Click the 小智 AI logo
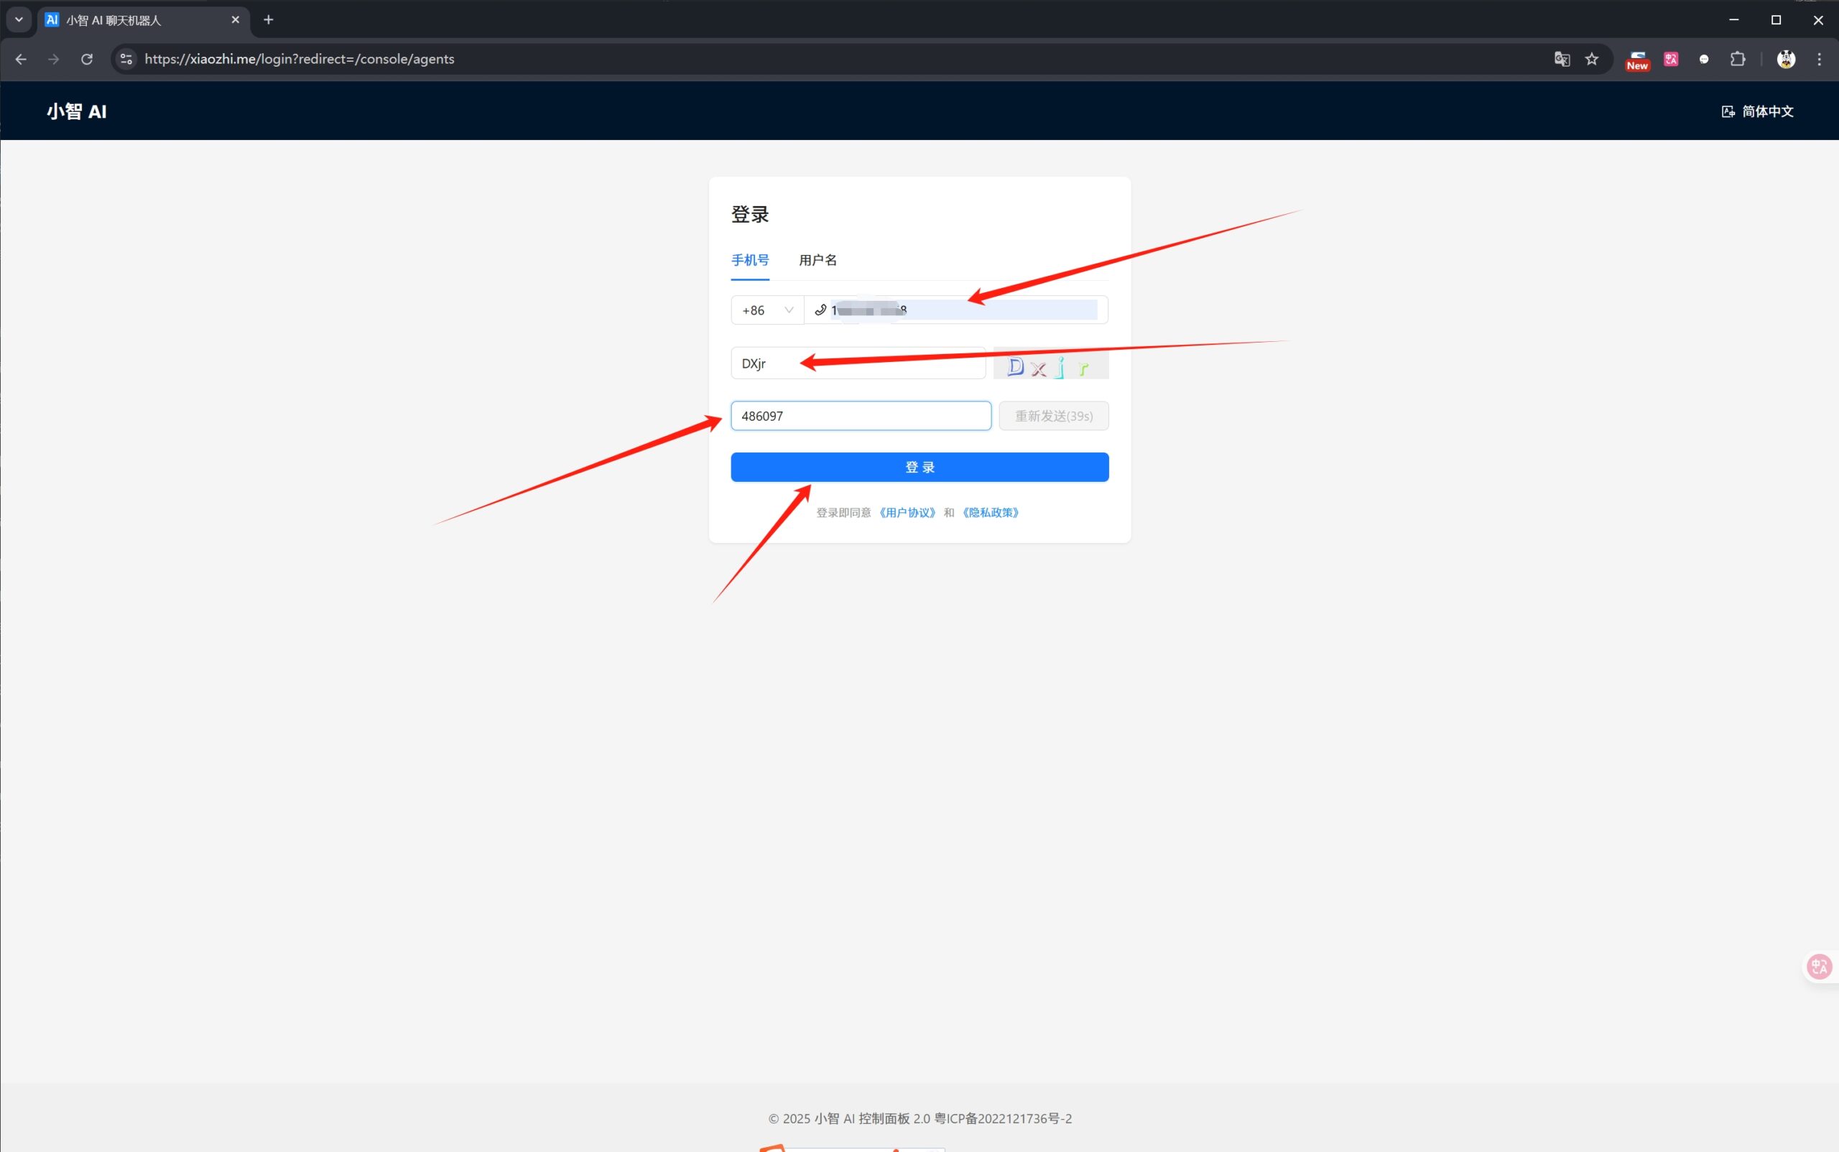The image size is (1839, 1152). [77, 111]
